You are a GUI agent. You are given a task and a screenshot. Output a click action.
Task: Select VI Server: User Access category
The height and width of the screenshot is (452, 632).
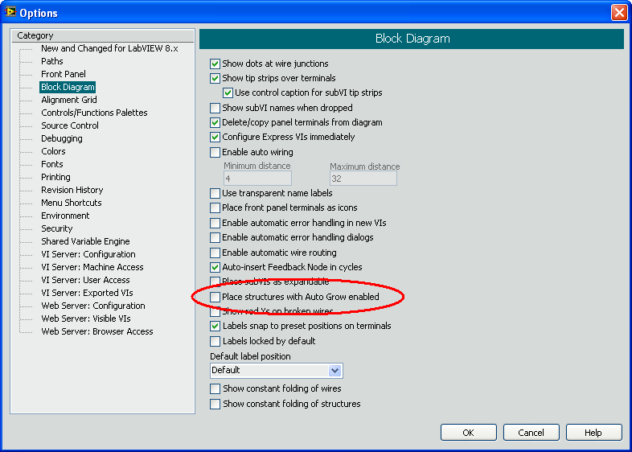tap(85, 280)
